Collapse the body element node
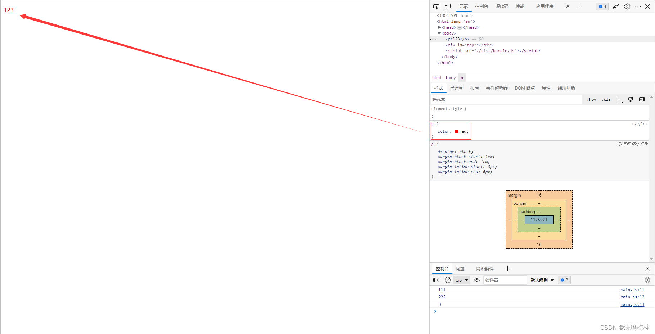This screenshot has height=334, width=655. (x=439, y=33)
